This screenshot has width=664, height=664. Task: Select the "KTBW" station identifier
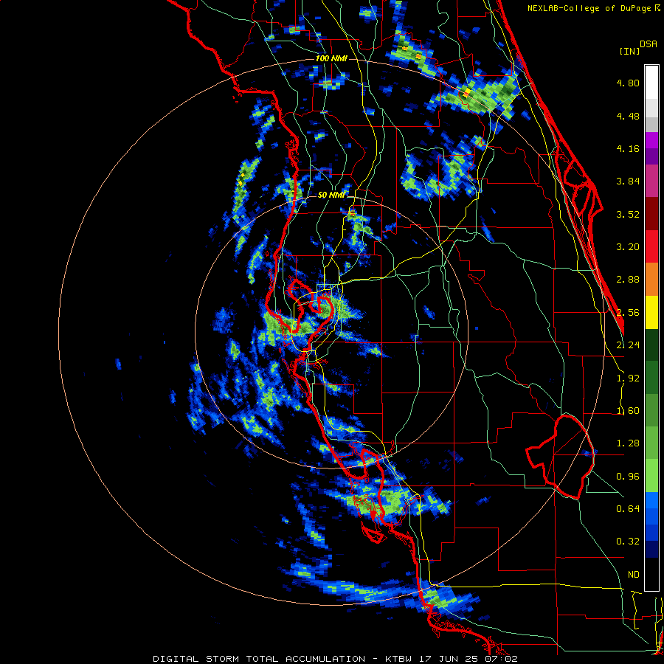point(399,659)
